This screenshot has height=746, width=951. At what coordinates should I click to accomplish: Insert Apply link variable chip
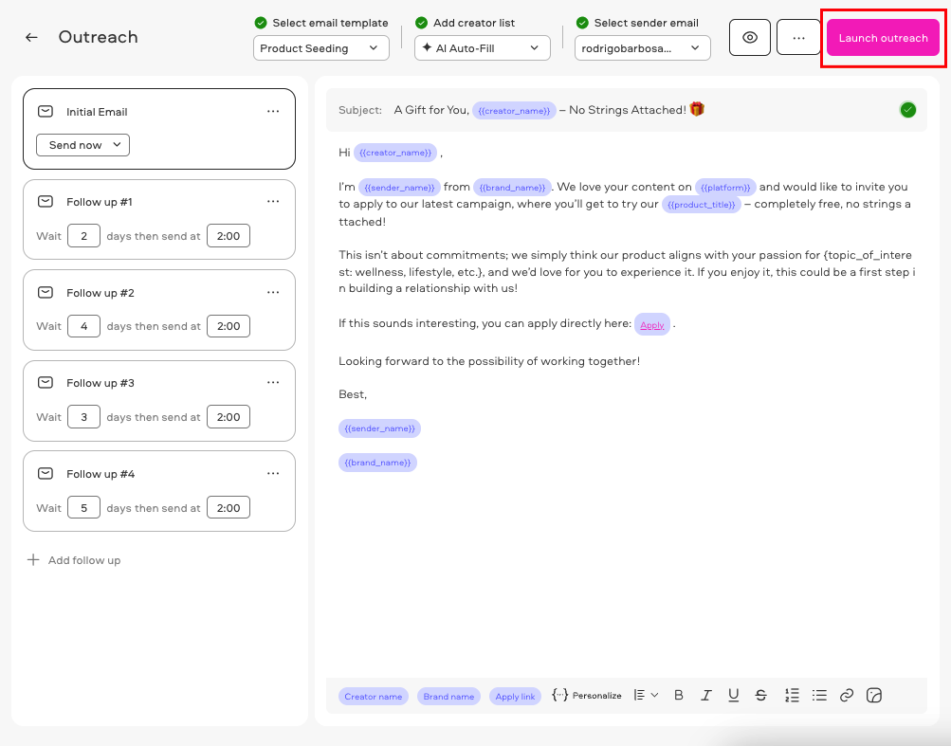click(x=515, y=697)
